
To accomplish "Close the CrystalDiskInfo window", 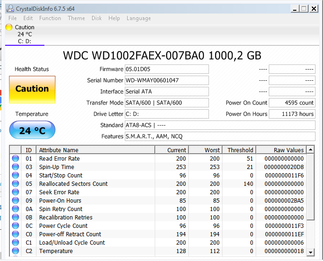I will [x=314, y=9].
